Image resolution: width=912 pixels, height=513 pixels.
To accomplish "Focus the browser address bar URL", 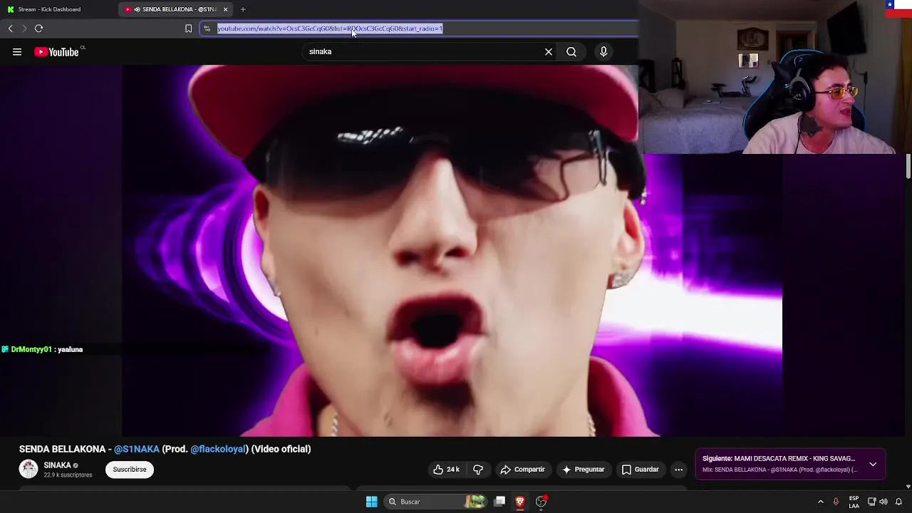I will (x=330, y=28).
